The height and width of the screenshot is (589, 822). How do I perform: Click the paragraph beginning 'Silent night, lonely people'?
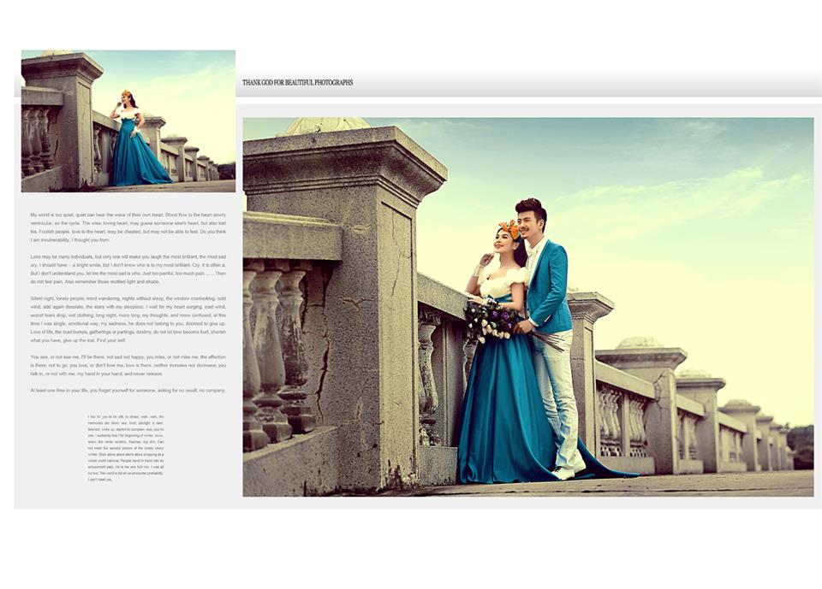tap(128, 319)
